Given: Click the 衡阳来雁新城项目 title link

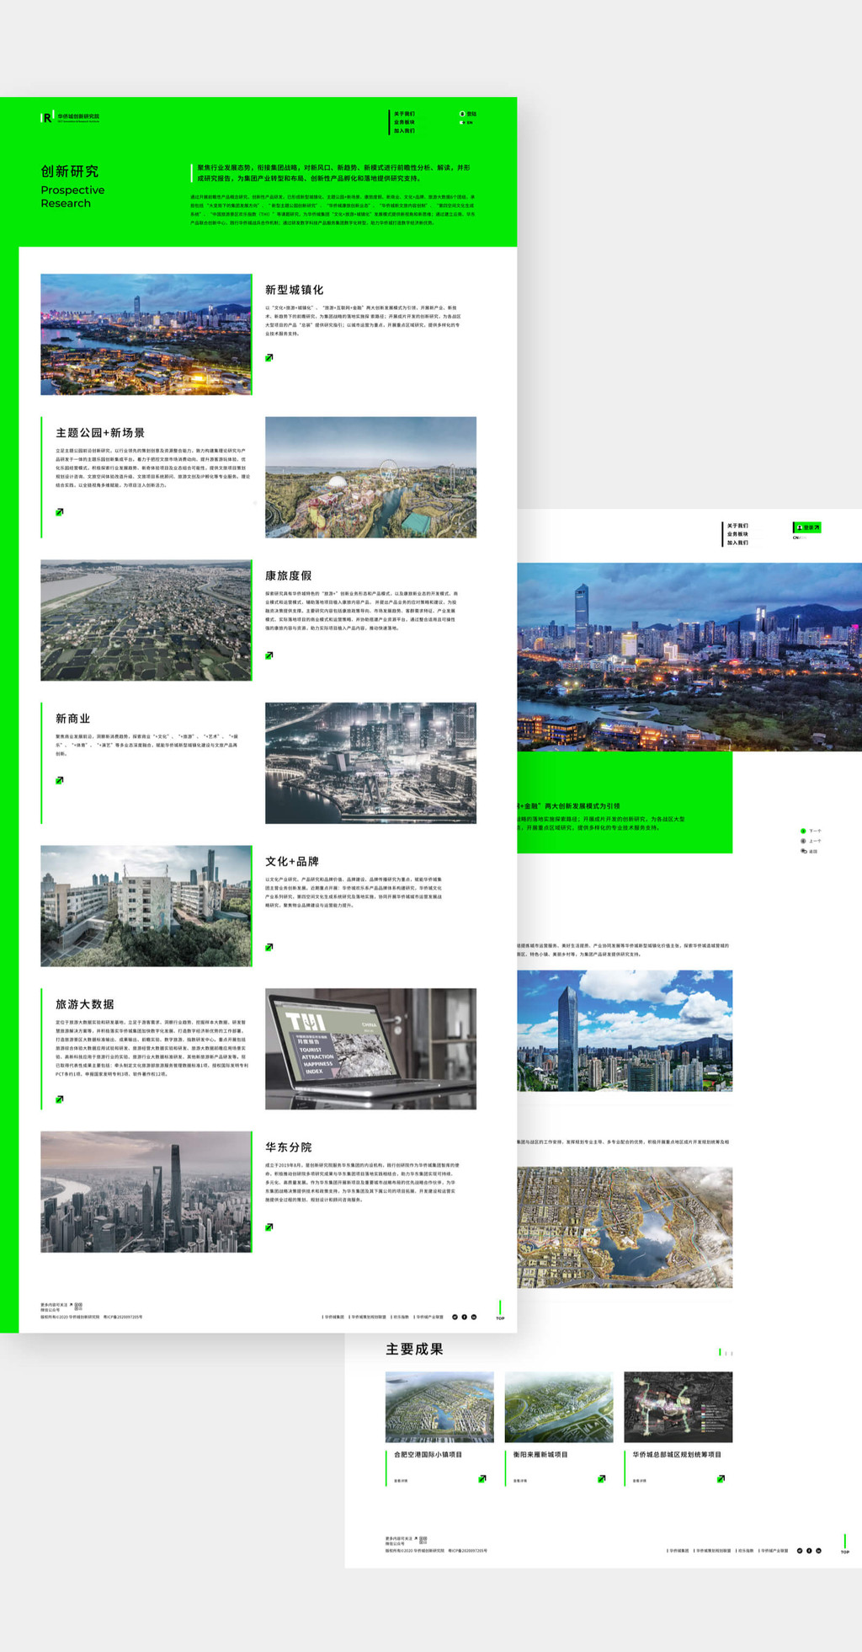Looking at the screenshot, I should coord(541,1455).
